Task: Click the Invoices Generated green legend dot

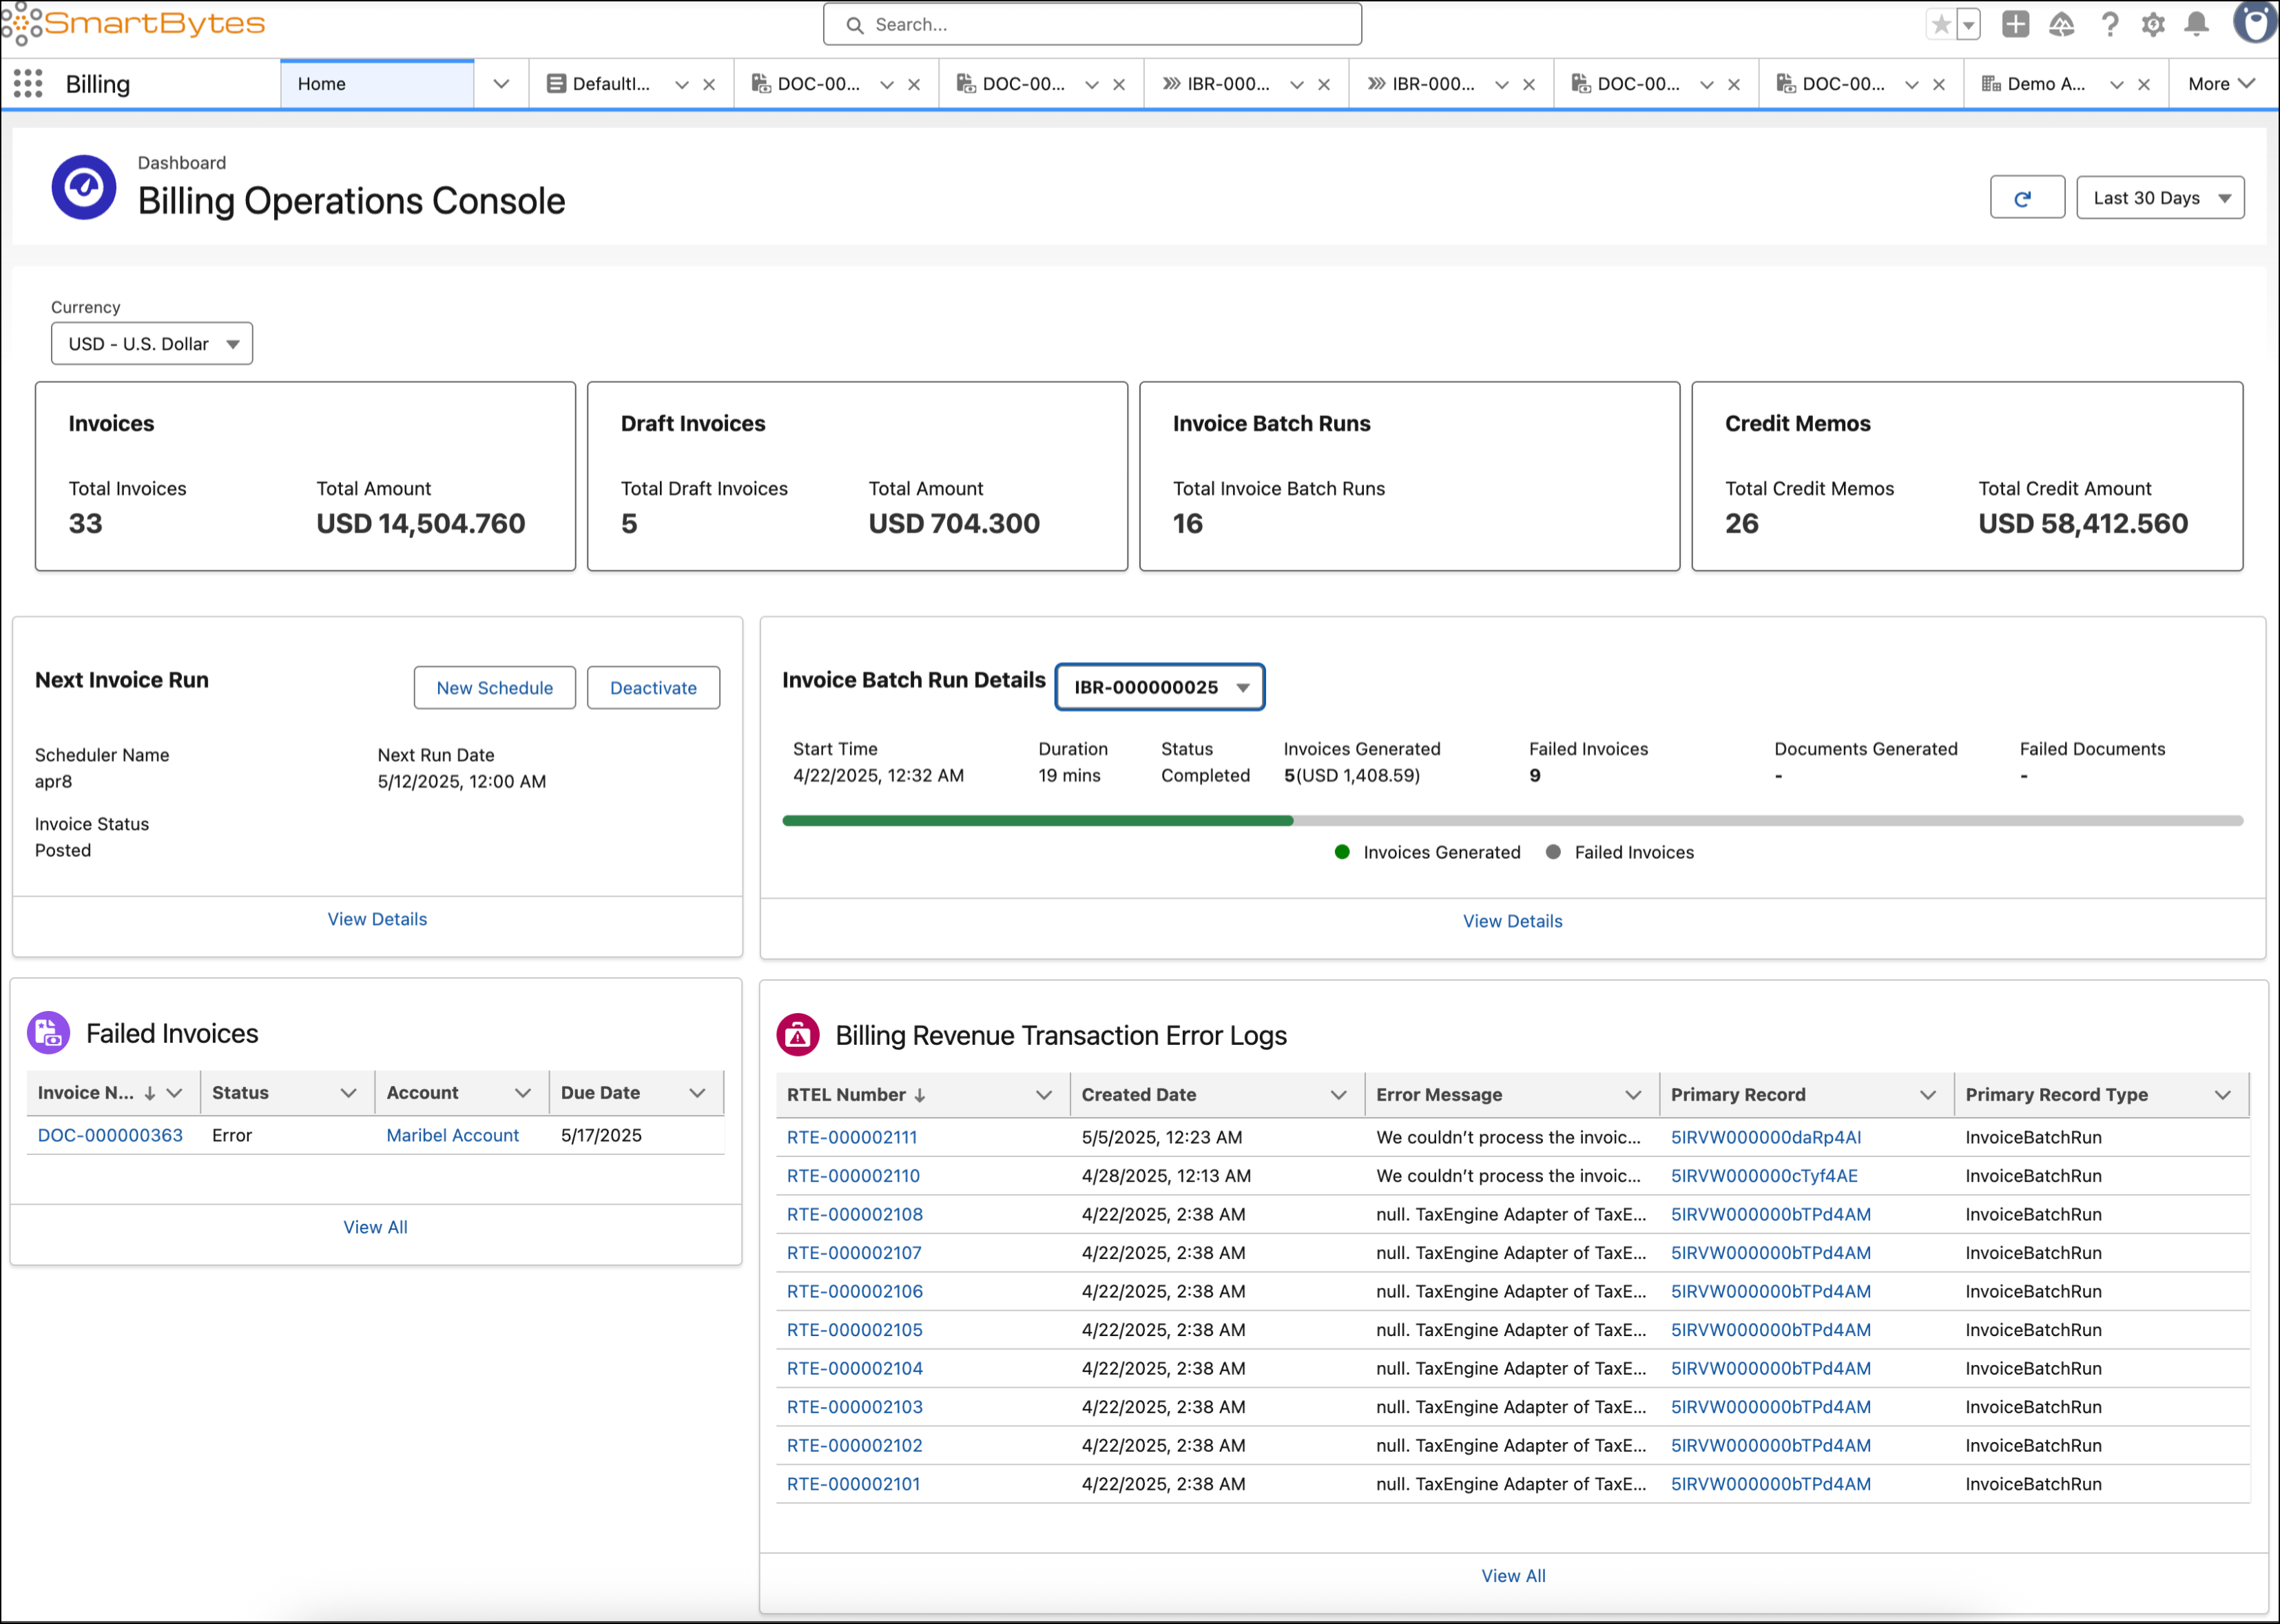Action: 1342,852
